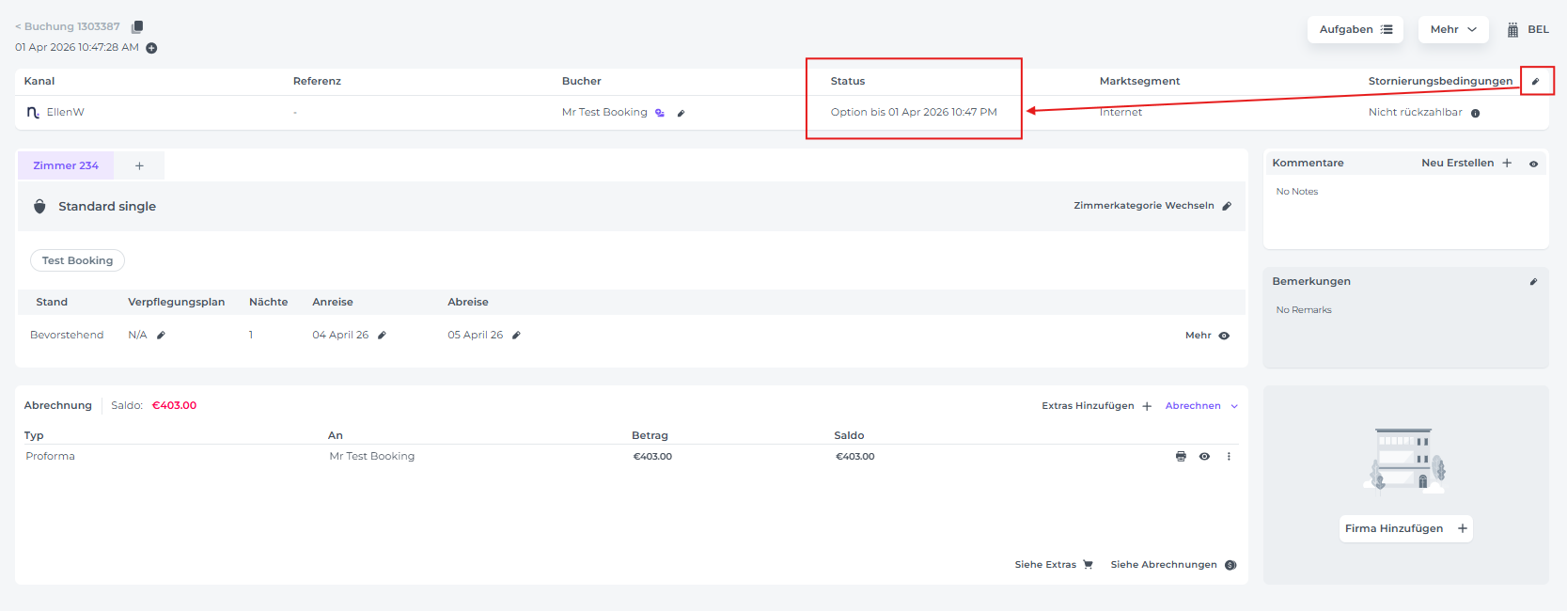Image resolution: width=1567 pixels, height=611 pixels.
Task: Edit the booker Mr Test Booking pencil
Action: (x=682, y=113)
